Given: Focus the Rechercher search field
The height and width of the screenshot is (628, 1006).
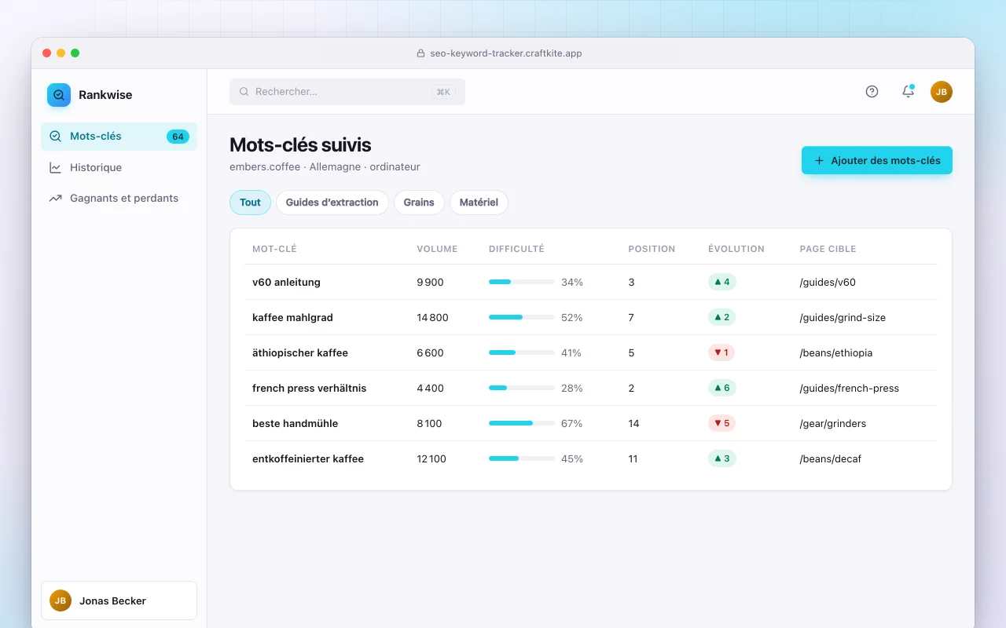Looking at the screenshot, I should pos(347,92).
